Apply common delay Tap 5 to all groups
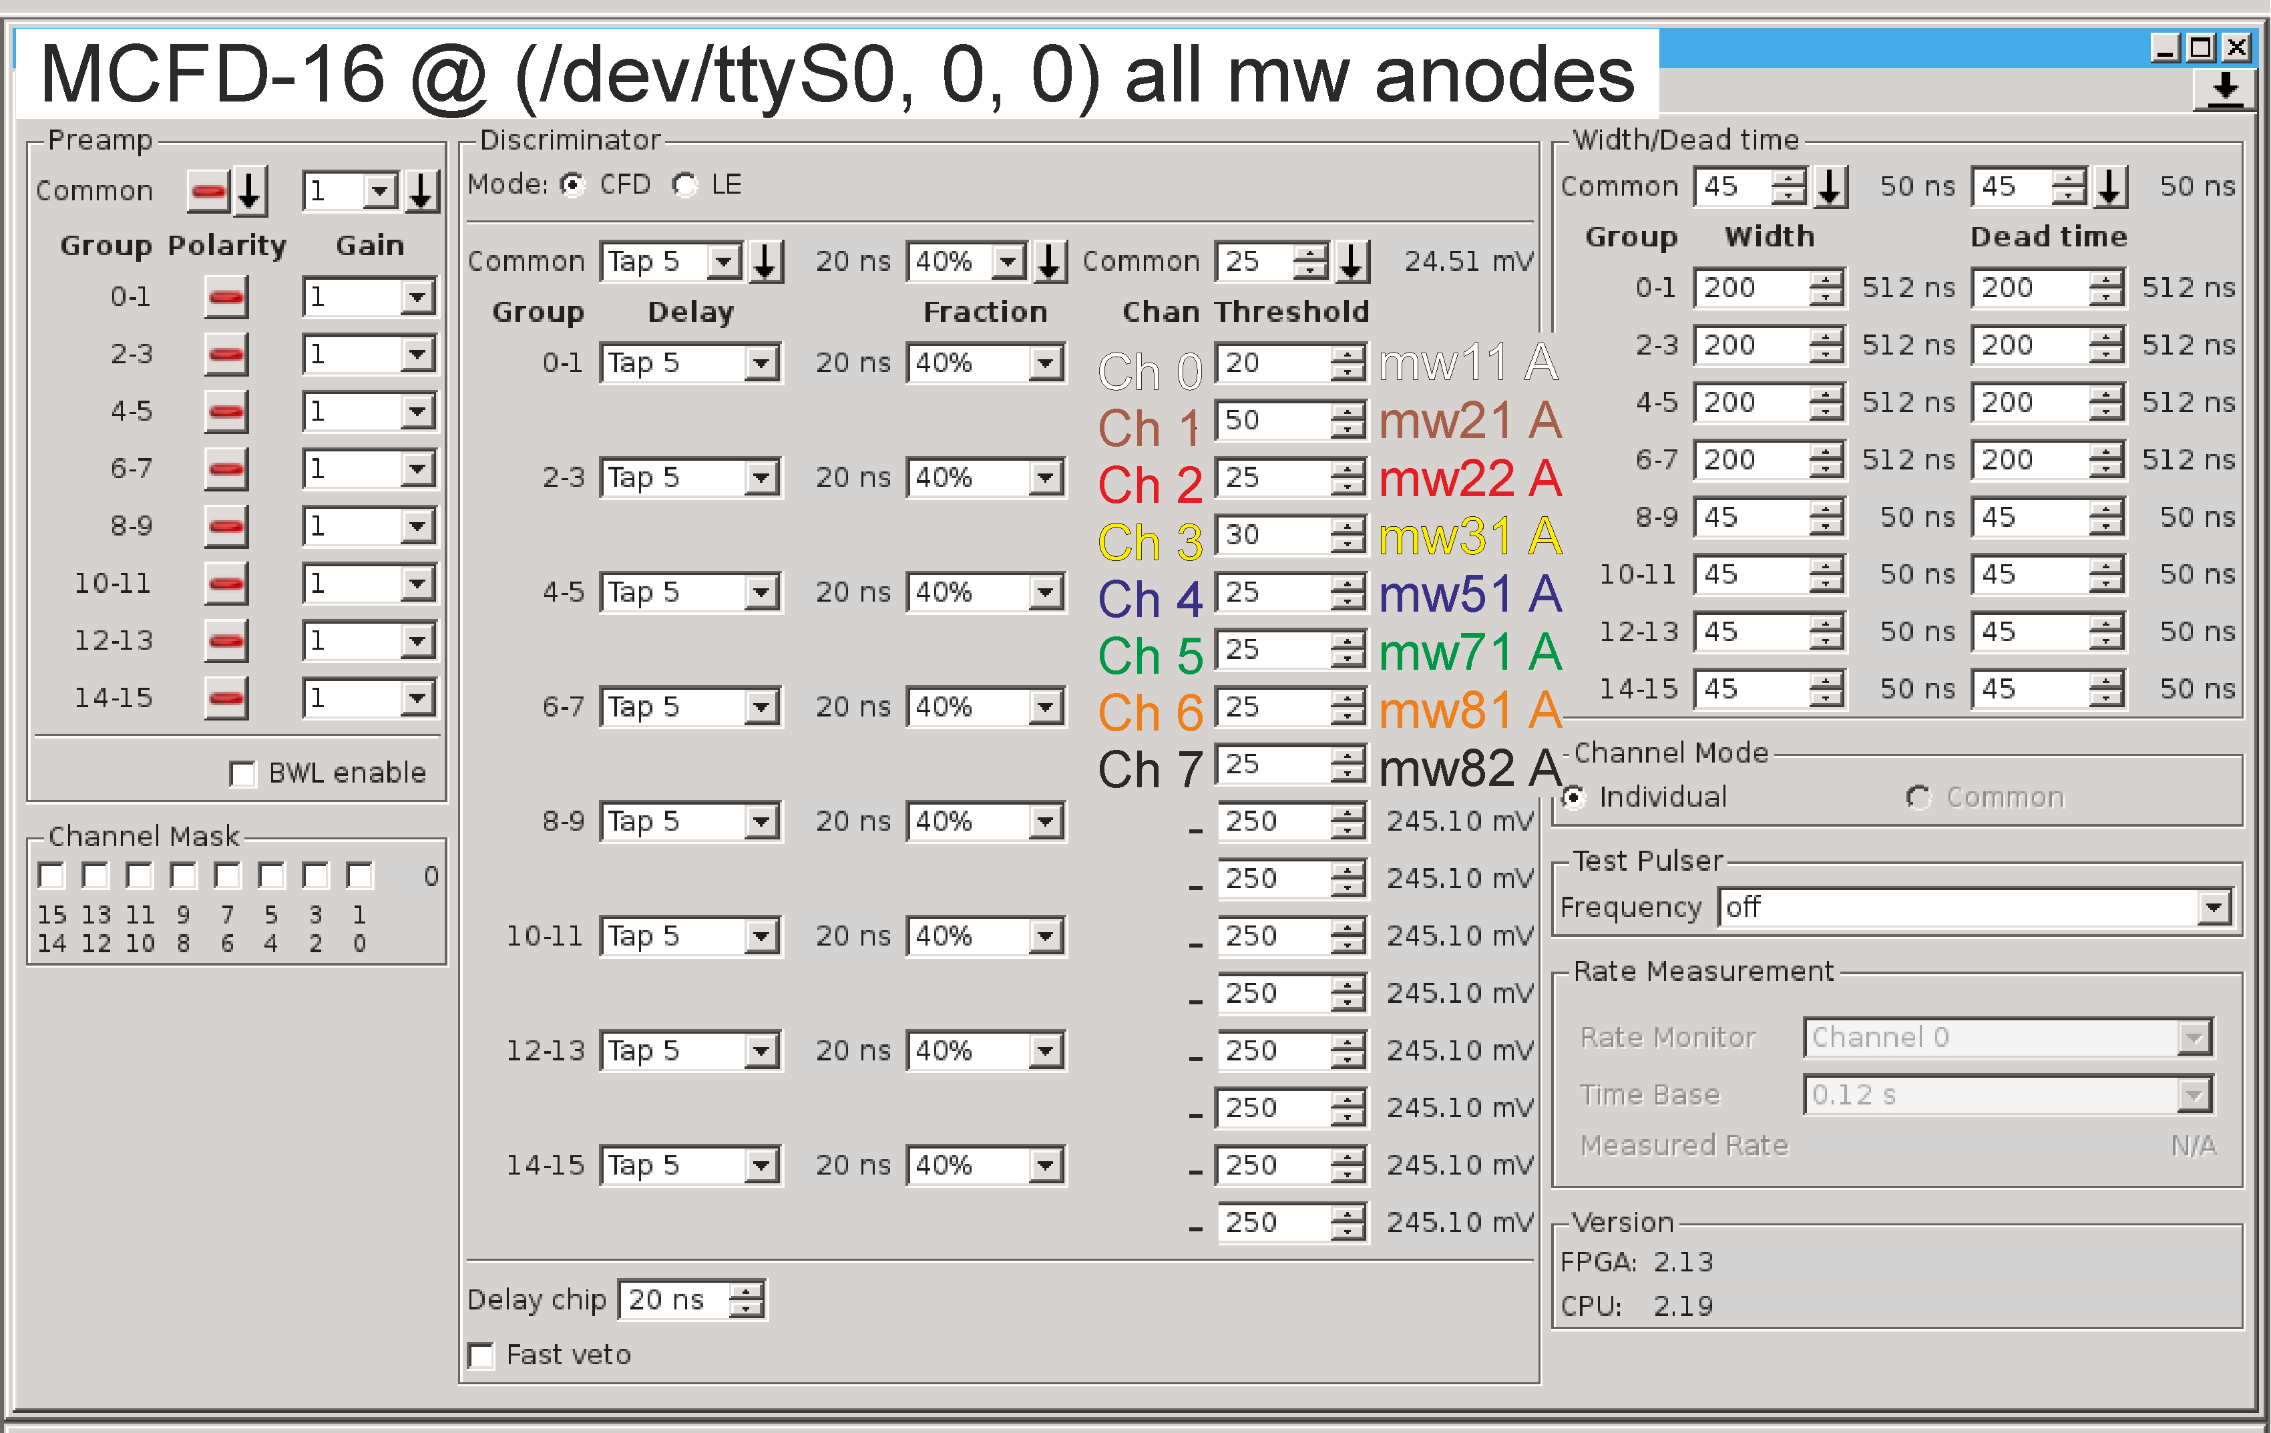Viewport: 2271px width, 1433px height. (x=766, y=261)
